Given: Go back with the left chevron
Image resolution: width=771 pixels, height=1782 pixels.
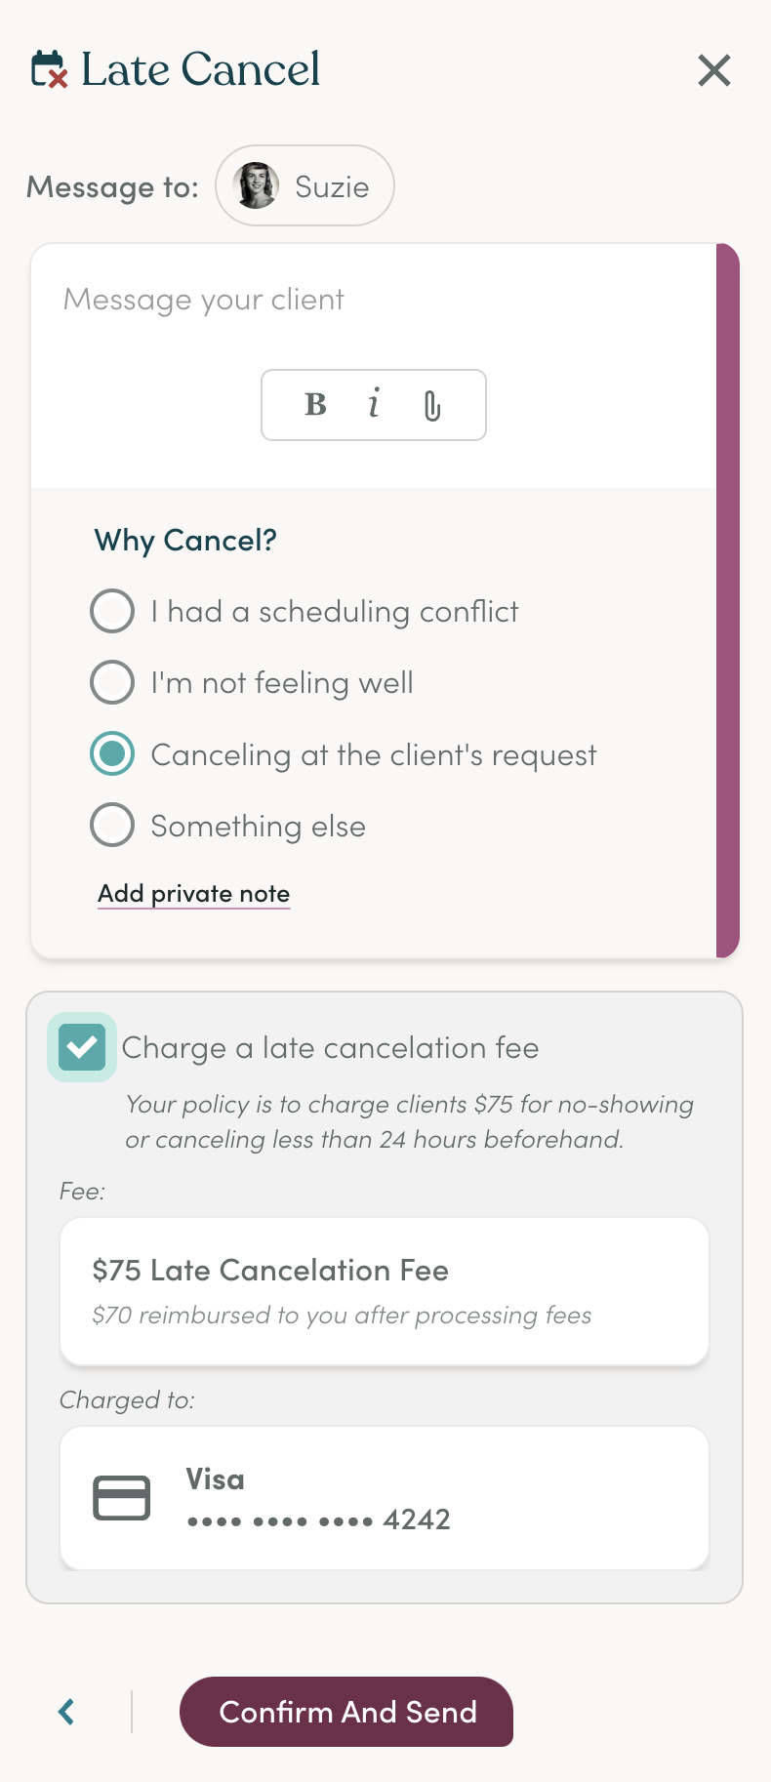Looking at the screenshot, I should [66, 1712].
